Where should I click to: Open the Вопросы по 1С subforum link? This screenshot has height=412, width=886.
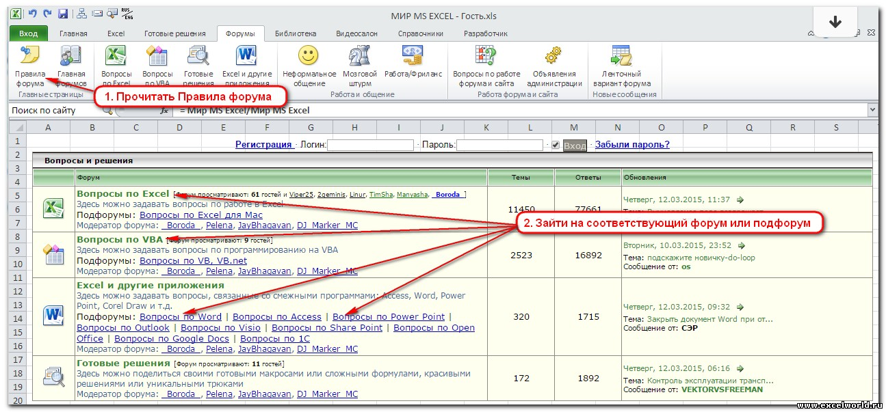point(275,339)
